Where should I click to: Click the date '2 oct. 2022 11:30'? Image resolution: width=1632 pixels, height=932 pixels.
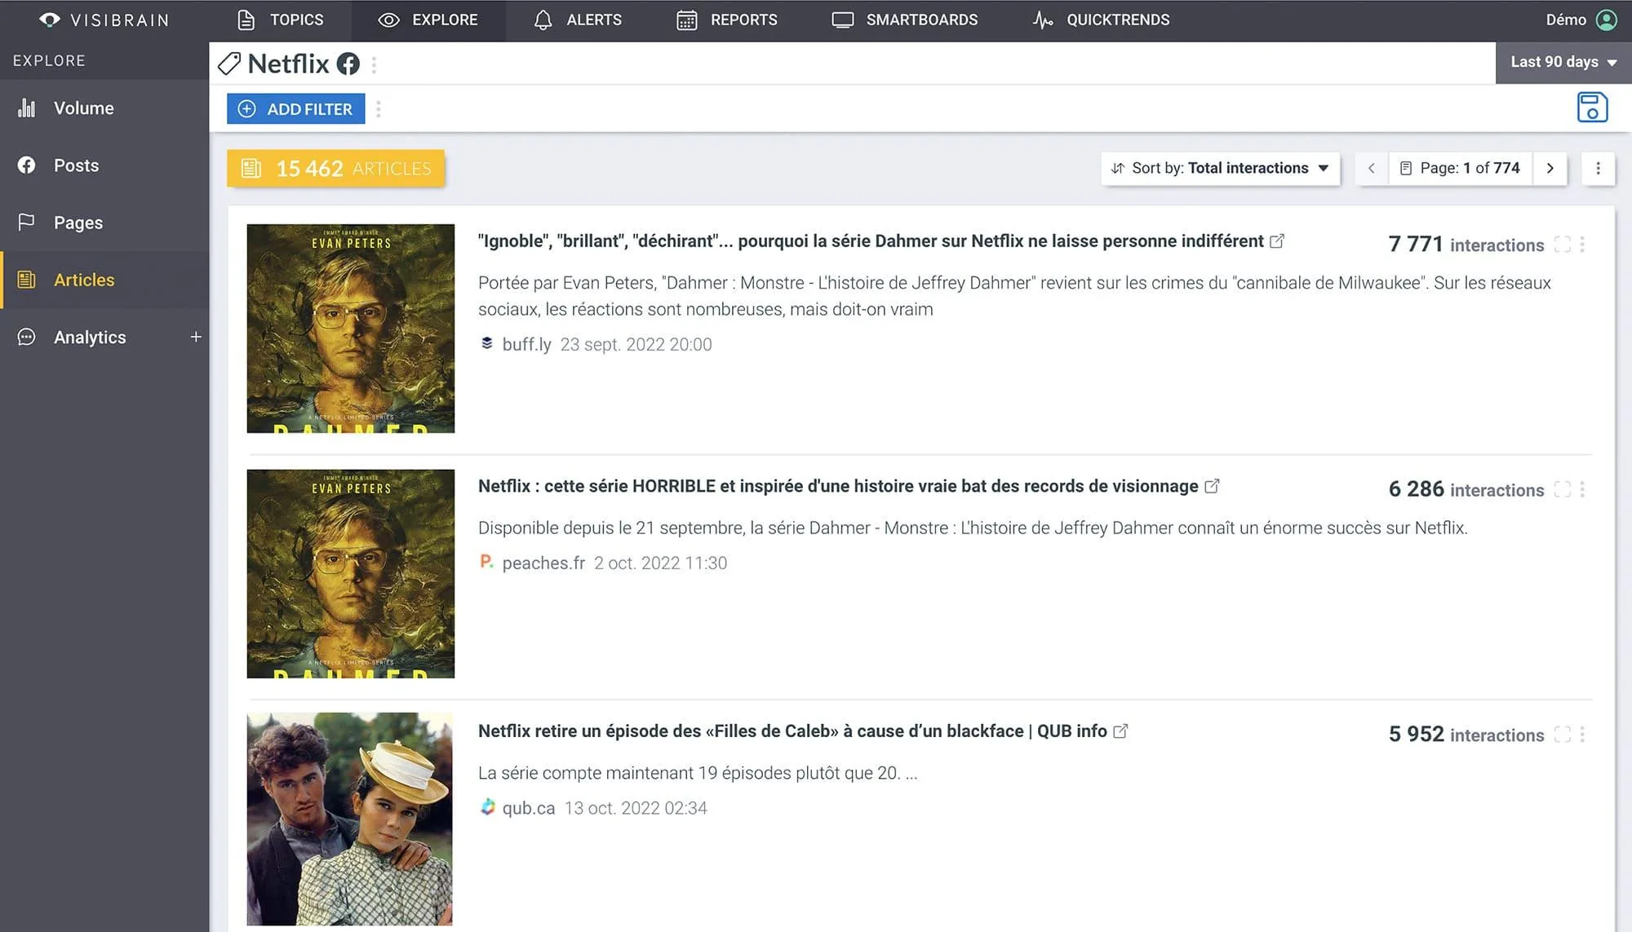pyautogui.click(x=660, y=563)
